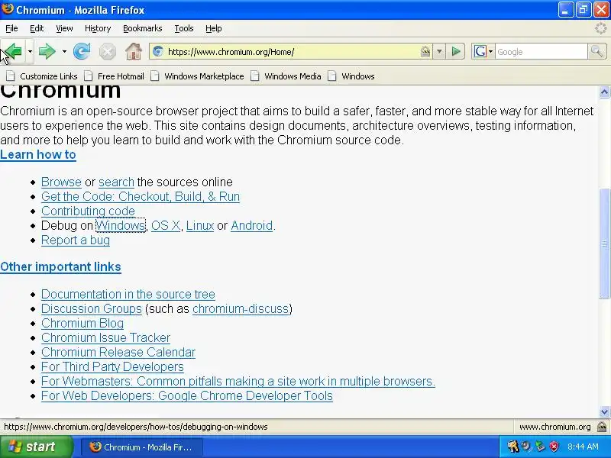Click the 8:44 AM system clock
Image resolution: width=611 pixels, height=458 pixels.
(583, 447)
